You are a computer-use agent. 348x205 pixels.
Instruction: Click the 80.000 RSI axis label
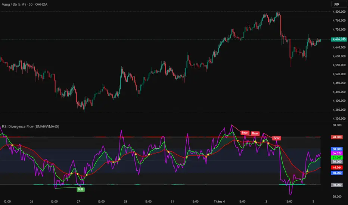click(x=337, y=125)
